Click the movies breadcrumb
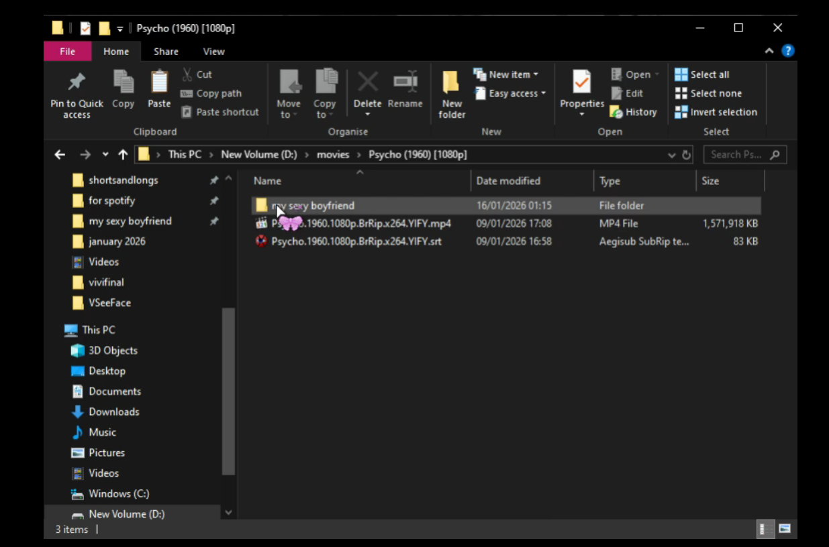 (x=333, y=154)
